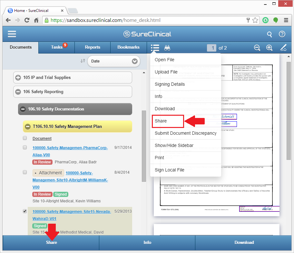Open the SureClinical hamburger main menu
Viewport: 294px width, 253px height.
coord(12,34)
